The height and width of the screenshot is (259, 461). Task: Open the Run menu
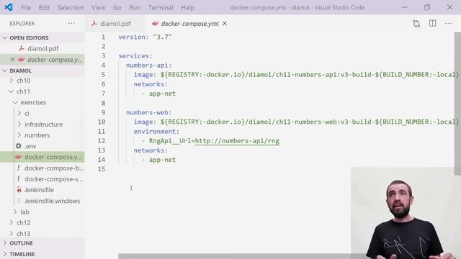135,8
